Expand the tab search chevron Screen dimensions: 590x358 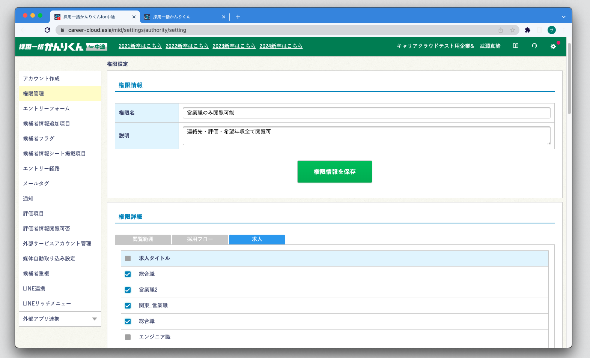tap(564, 17)
